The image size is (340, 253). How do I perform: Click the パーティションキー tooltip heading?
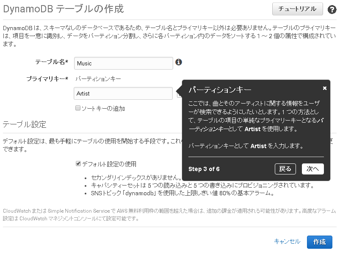220,90
